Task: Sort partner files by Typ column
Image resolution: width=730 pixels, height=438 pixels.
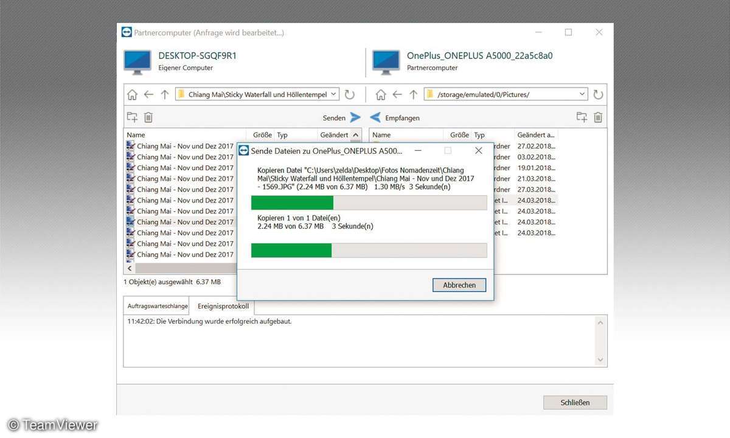Action: click(x=493, y=135)
